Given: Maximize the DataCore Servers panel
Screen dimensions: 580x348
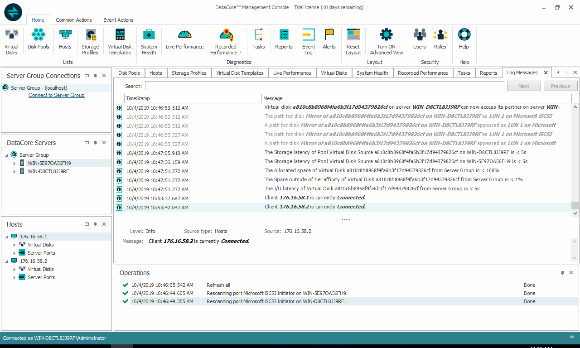Looking at the screenshot, I should (x=87, y=143).
